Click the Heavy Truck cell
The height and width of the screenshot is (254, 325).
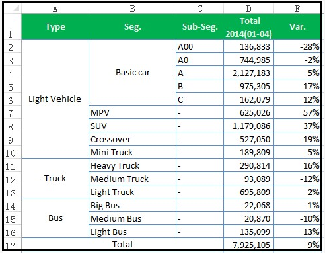[x=132, y=165]
